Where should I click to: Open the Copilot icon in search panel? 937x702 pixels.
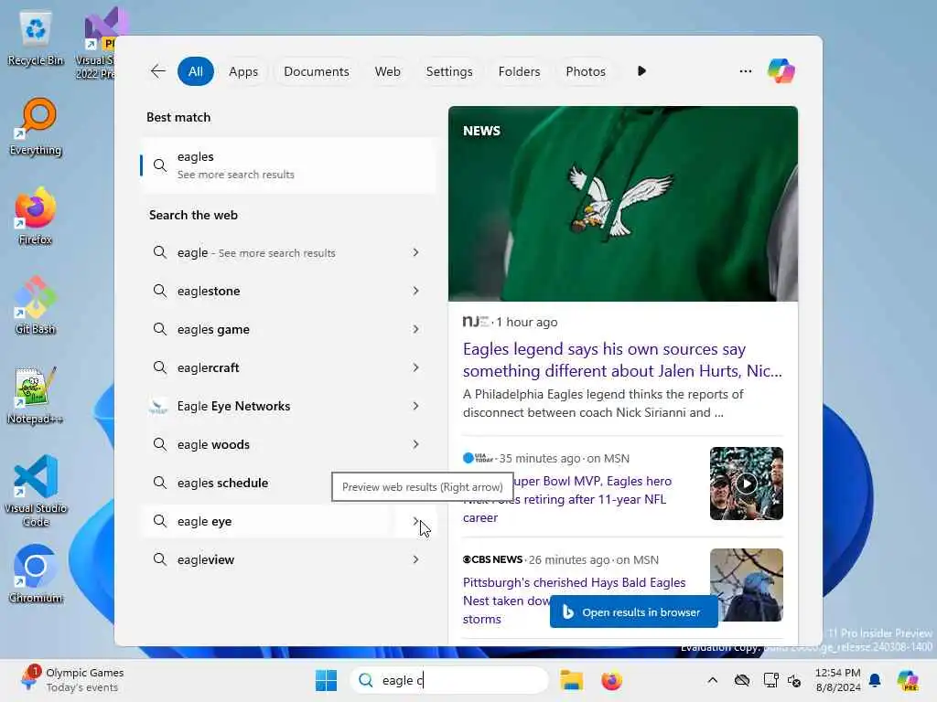pos(781,71)
